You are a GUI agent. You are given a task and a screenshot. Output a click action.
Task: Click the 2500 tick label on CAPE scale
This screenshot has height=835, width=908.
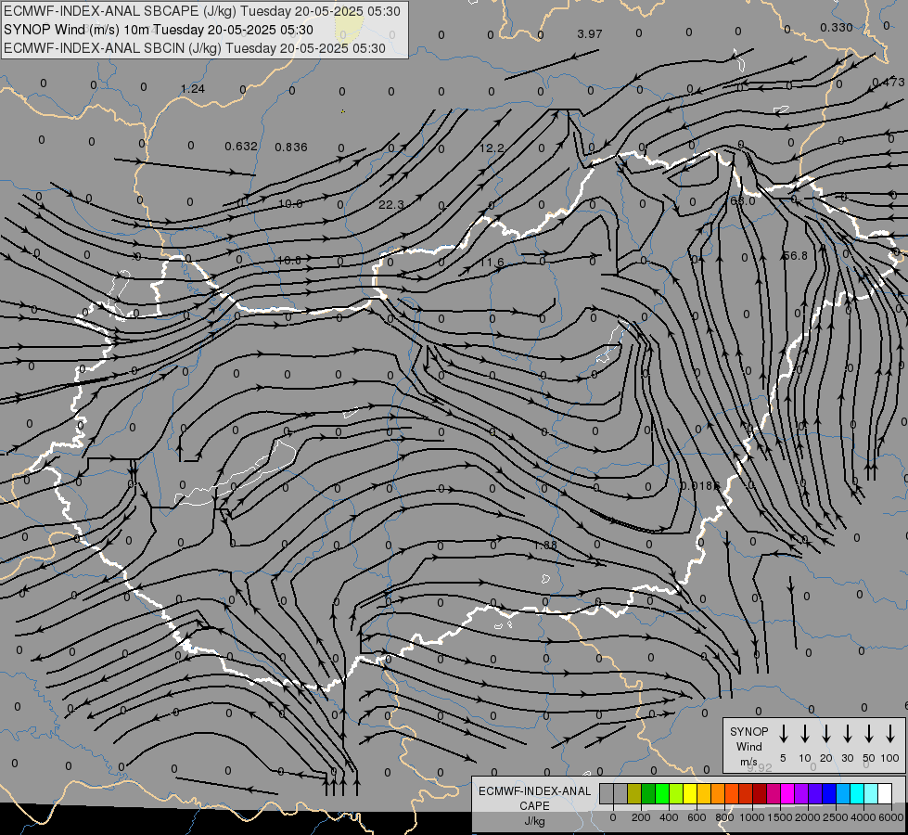click(x=836, y=817)
